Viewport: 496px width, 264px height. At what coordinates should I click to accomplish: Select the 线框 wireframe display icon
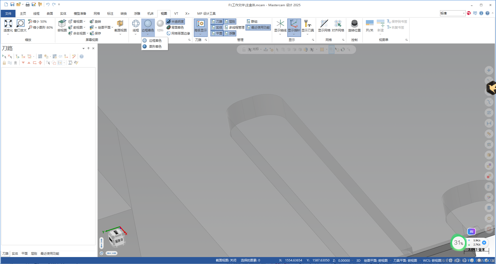pos(136,24)
